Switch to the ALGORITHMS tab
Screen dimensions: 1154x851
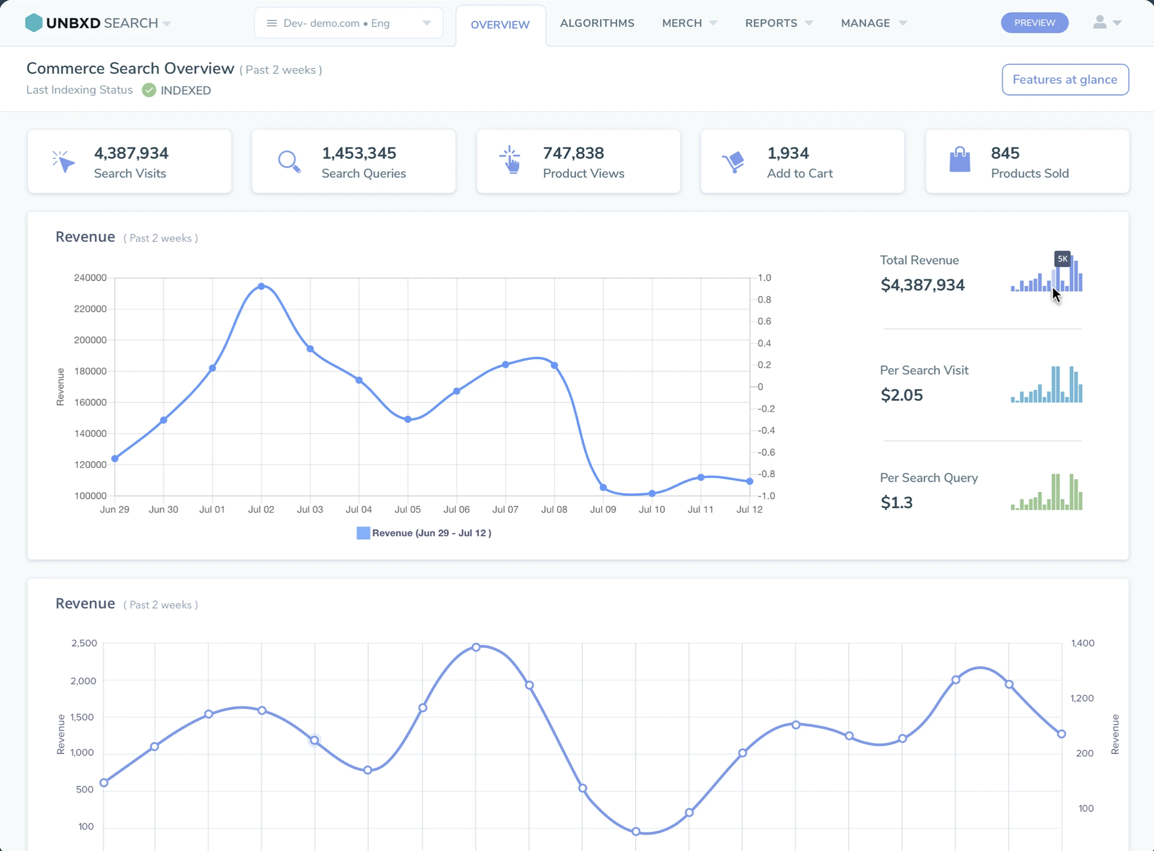(597, 23)
